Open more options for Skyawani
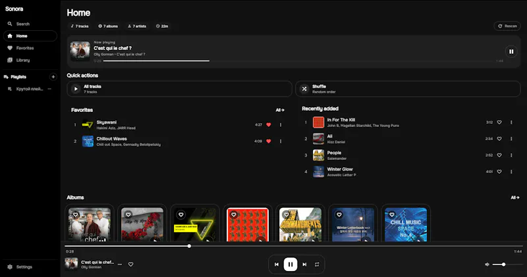The width and height of the screenshot is (527, 277). pos(281,125)
